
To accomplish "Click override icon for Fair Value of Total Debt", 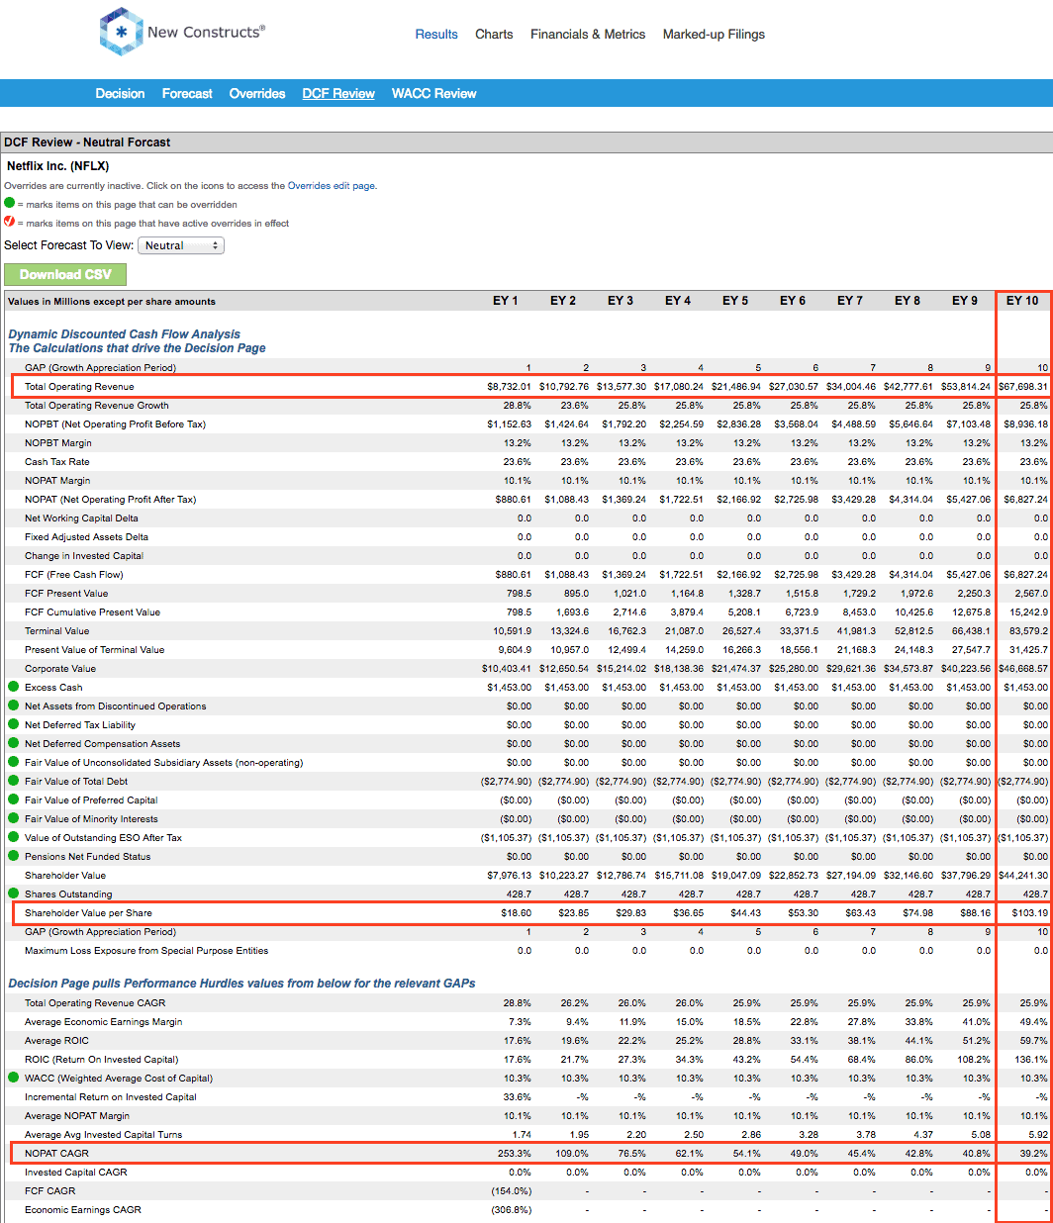I will (x=14, y=781).
